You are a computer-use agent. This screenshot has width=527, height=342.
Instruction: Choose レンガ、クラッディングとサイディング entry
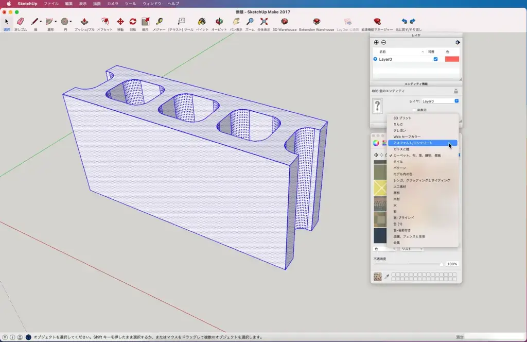(423, 180)
